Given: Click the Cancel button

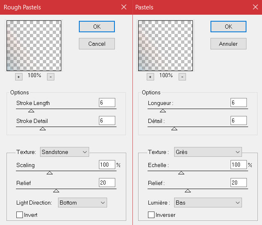Looking at the screenshot, I should click(x=96, y=44).
